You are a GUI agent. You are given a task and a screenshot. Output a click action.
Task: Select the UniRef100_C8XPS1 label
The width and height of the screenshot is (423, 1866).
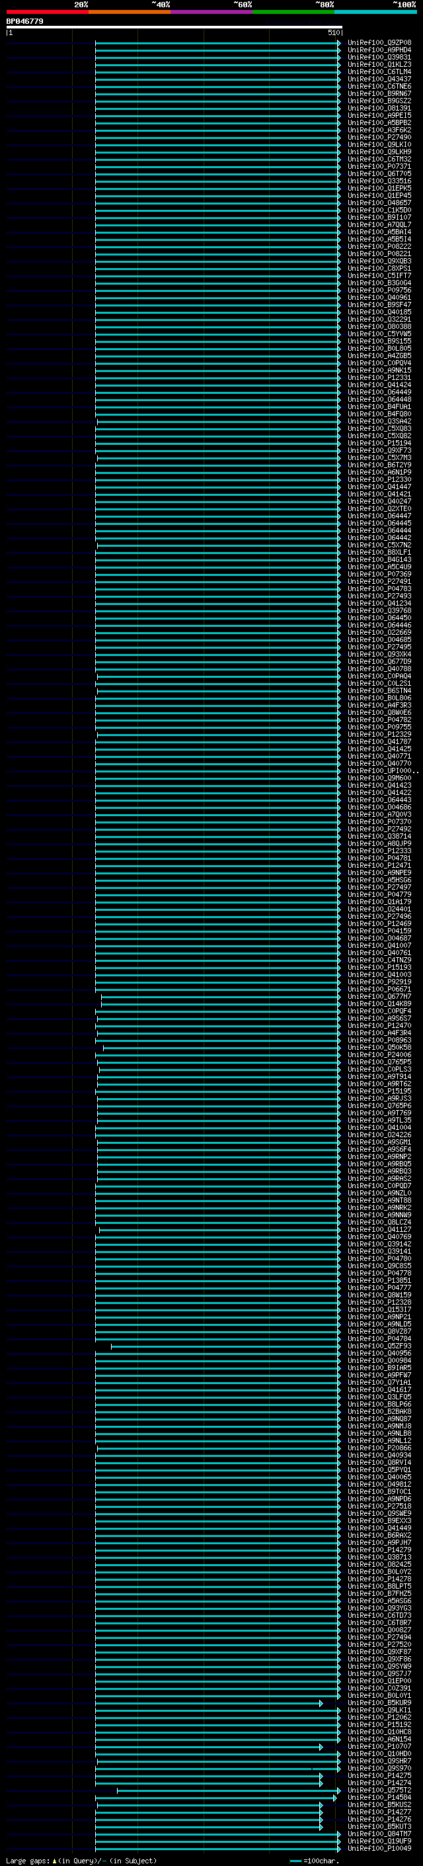pos(379,268)
